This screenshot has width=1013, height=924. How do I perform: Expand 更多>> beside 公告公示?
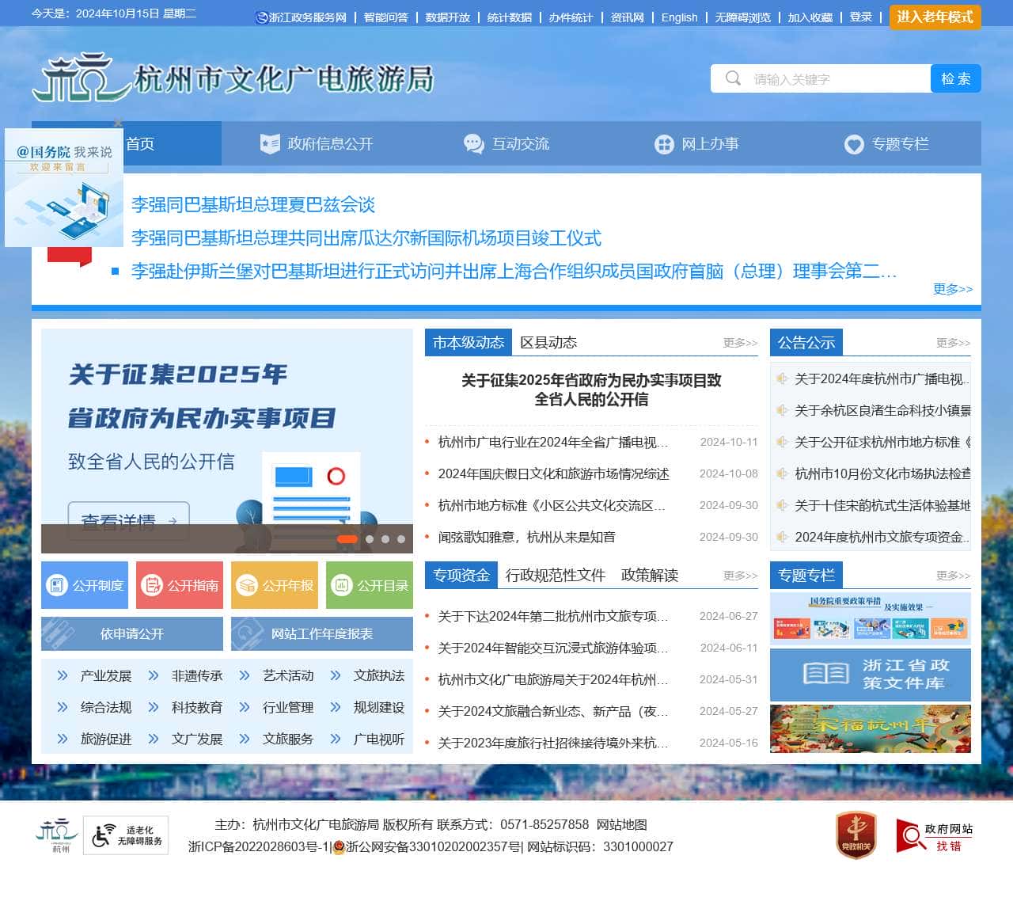953,343
